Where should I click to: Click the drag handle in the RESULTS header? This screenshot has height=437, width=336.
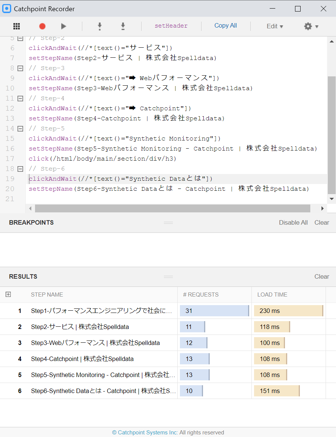pyautogui.click(x=168, y=277)
